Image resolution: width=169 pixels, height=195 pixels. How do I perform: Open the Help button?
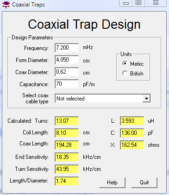point(112,182)
